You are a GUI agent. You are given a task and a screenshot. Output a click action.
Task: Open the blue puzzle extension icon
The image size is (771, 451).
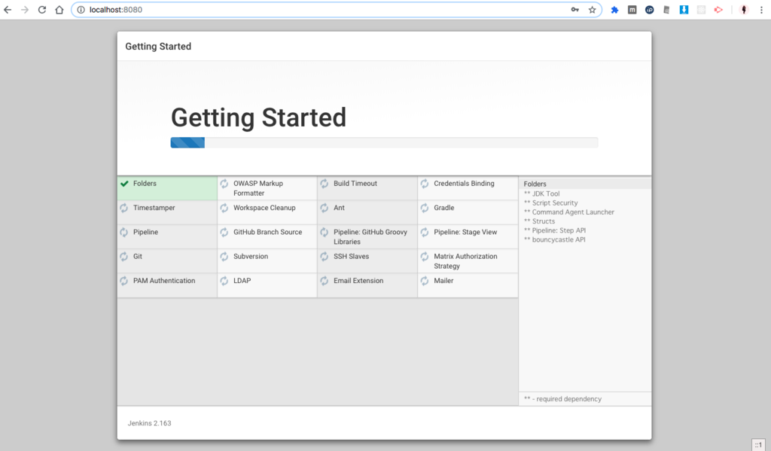click(614, 10)
